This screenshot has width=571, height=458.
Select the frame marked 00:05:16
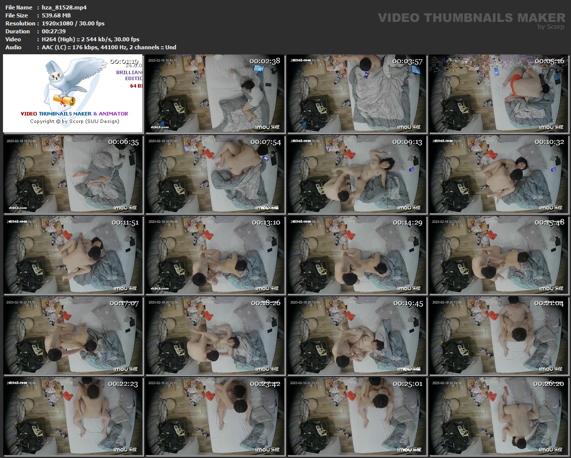tap(499, 94)
